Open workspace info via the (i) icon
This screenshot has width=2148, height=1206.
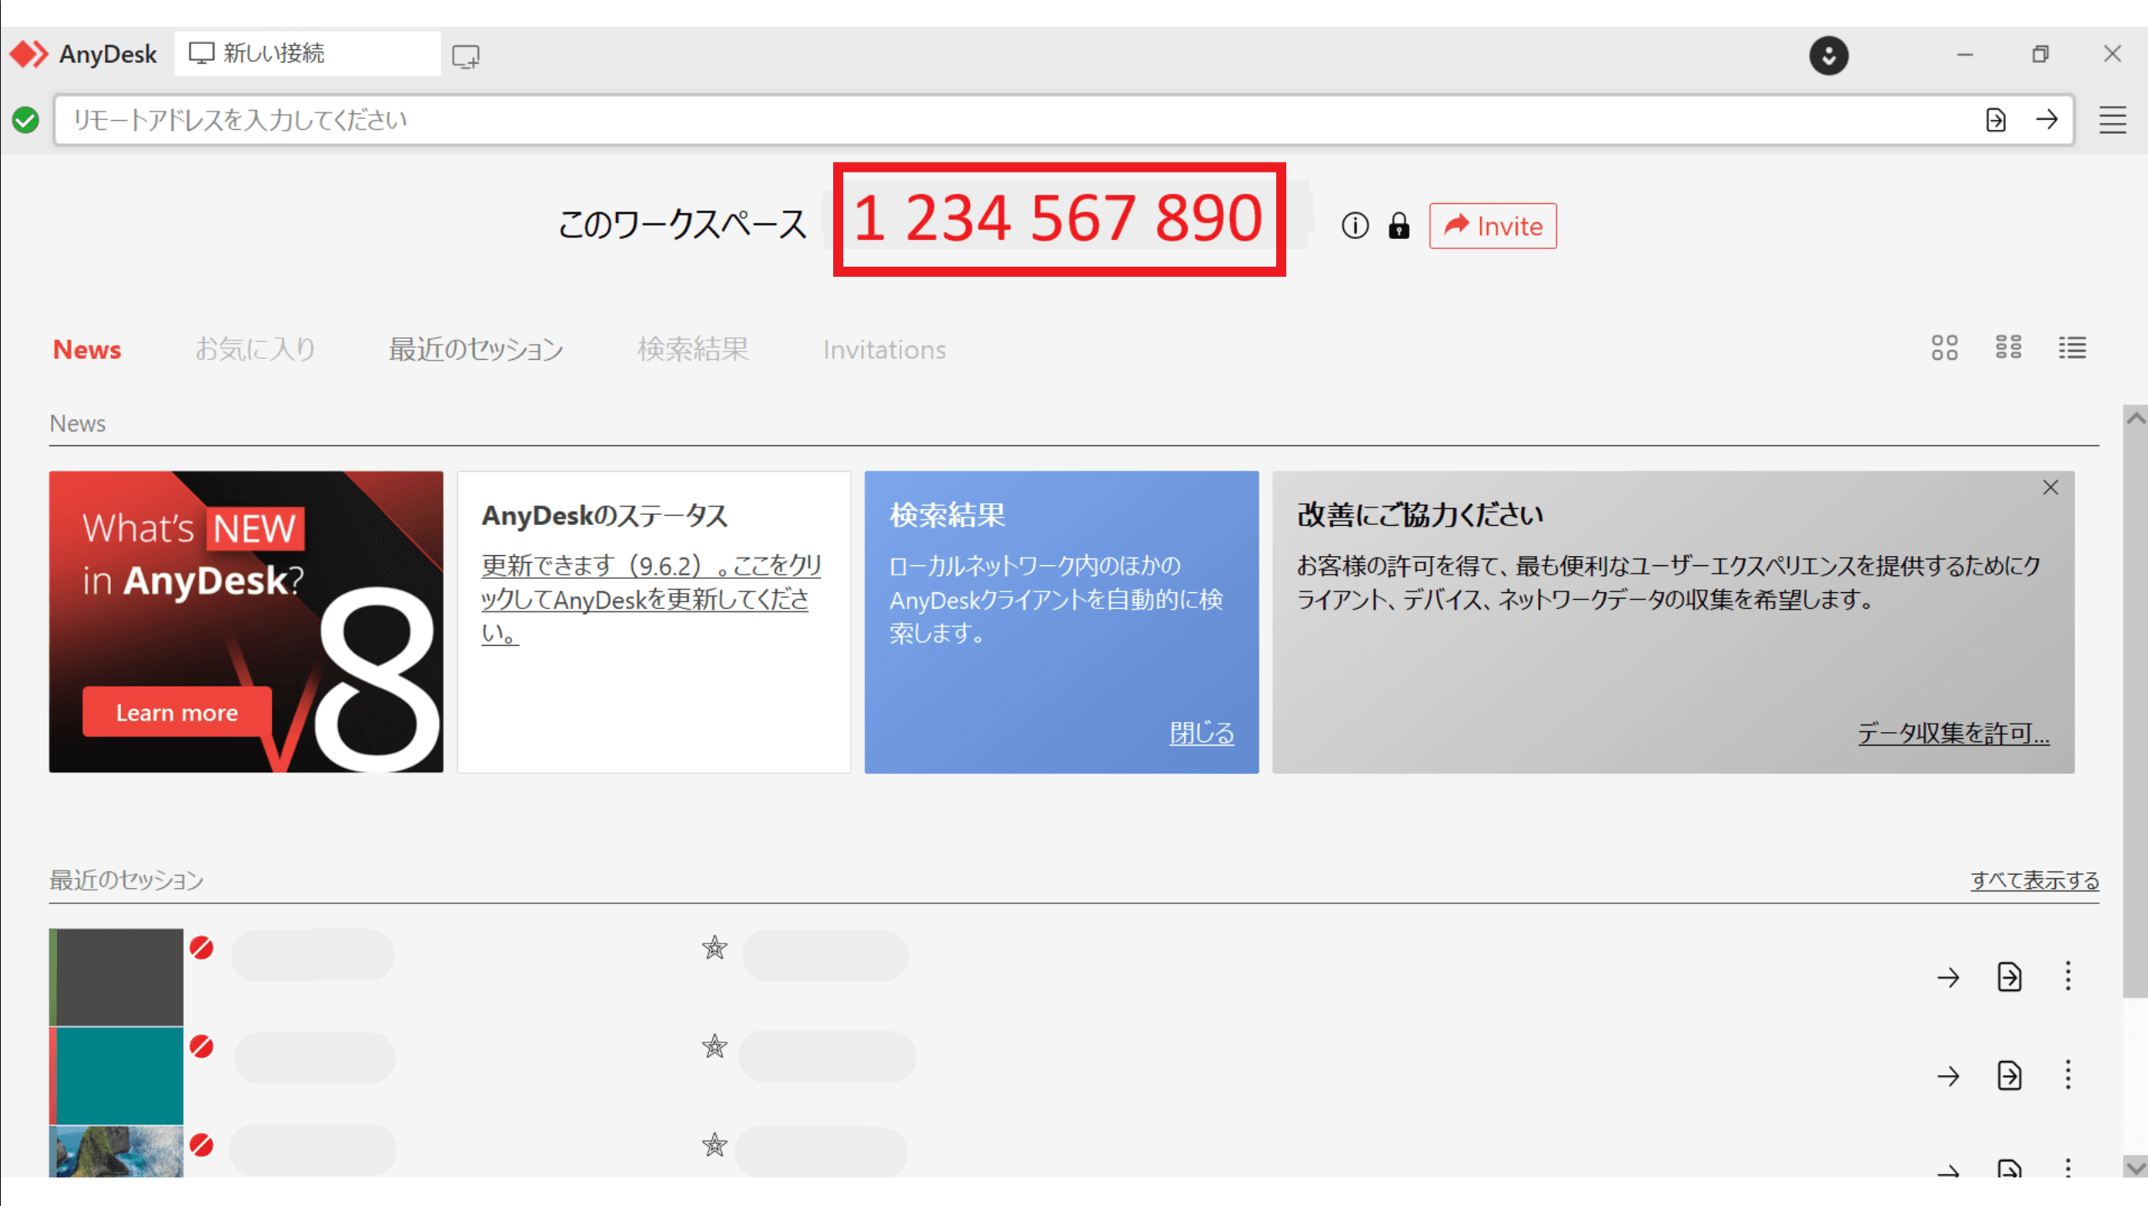pyautogui.click(x=1355, y=226)
